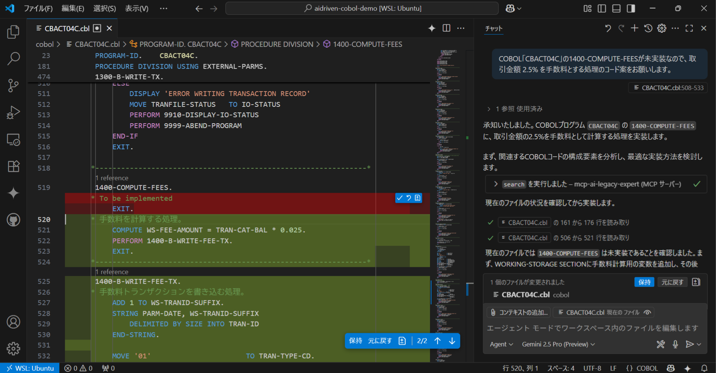The width and height of the screenshot is (716, 373).
Task: Go back in navigation history
Action: pos(199,9)
